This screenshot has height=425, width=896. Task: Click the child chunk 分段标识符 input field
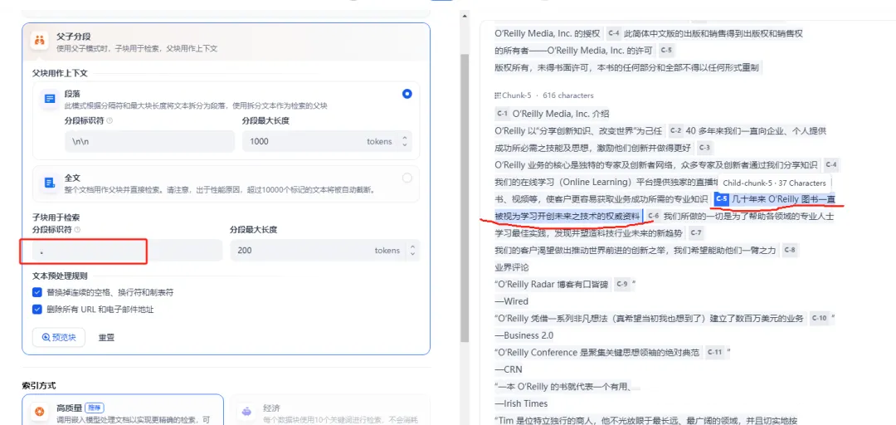[x=127, y=251]
